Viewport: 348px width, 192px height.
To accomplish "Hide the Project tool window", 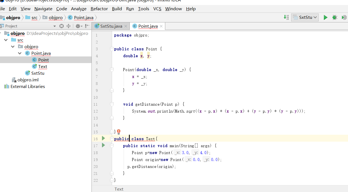I will pyautogui.click(x=87, y=26).
